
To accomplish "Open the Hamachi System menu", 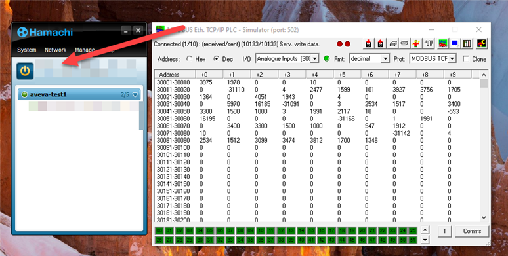I will [x=26, y=50].
